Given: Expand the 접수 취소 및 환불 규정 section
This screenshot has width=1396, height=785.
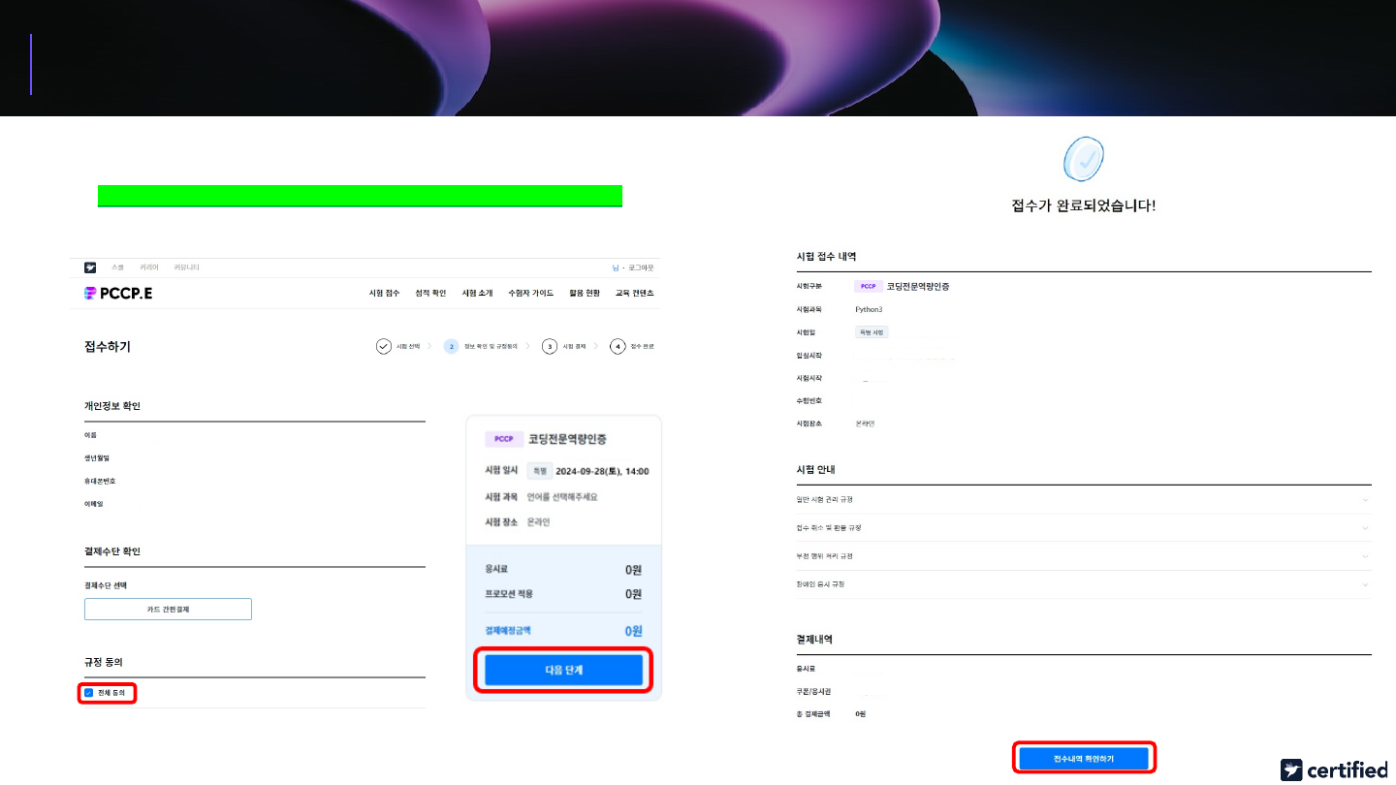Looking at the screenshot, I should pyautogui.click(x=1365, y=528).
